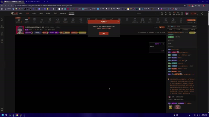Confirm the 开播提示 dialog with 确定

(104, 34)
